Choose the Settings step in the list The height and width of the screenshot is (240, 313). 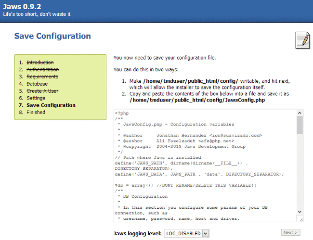(36, 98)
